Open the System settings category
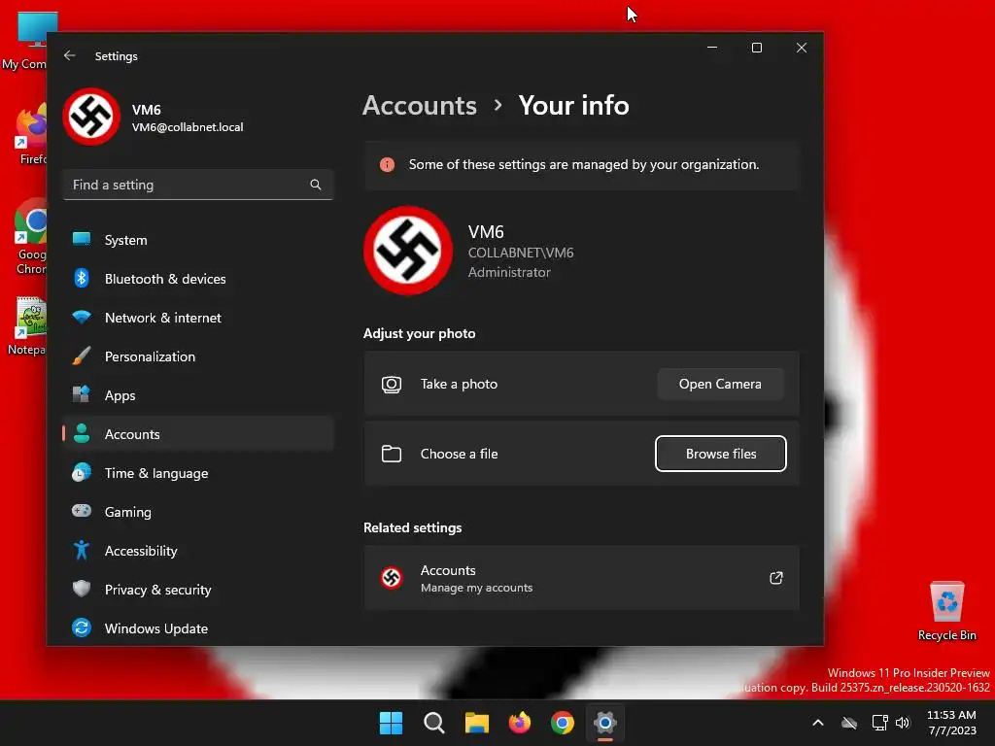The height and width of the screenshot is (746, 995). coord(198,240)
